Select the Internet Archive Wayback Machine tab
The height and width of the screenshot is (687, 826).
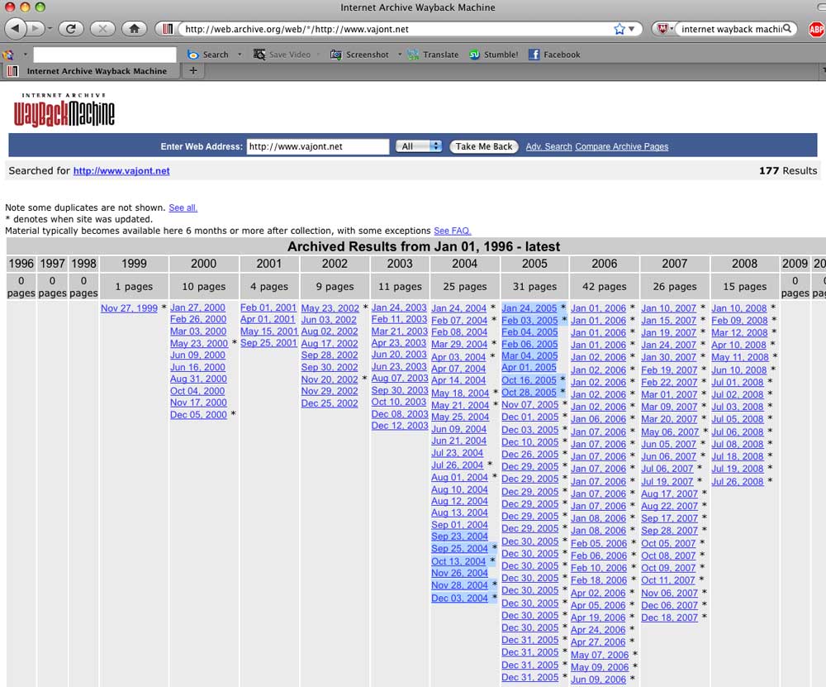[x=91, y=70]
